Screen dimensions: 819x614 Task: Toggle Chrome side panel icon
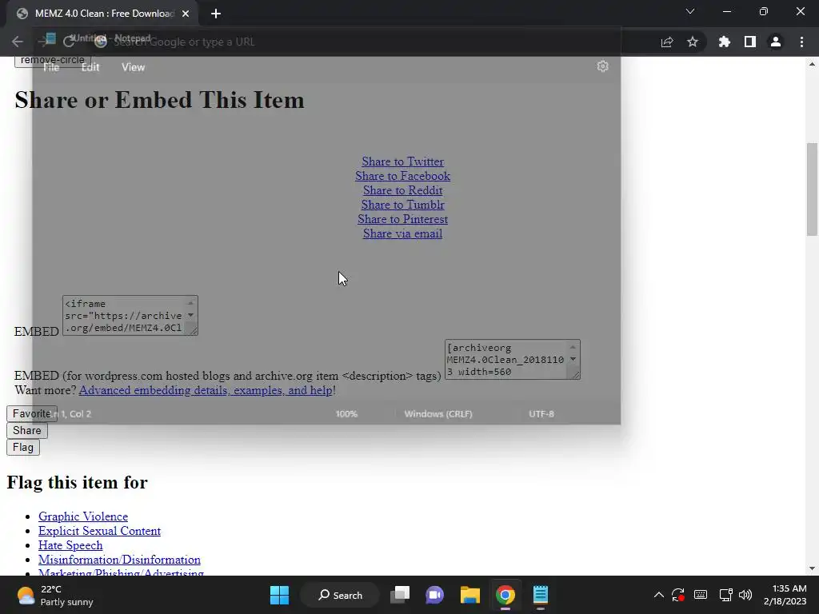click(750, 42)
